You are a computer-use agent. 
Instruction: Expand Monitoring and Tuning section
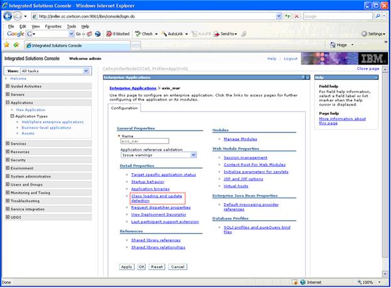click(x=8, y=193)
